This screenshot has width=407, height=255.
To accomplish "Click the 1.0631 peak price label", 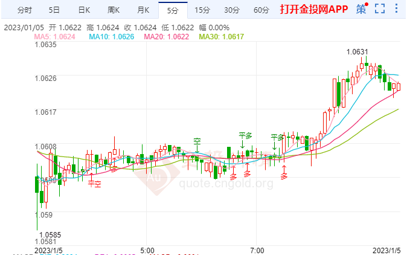I will tap(357, 52).
